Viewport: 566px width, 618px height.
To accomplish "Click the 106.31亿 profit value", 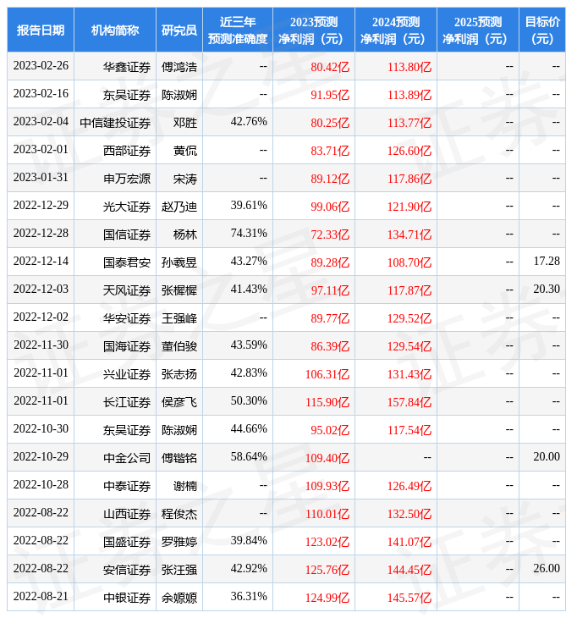I will click(327, 374).
